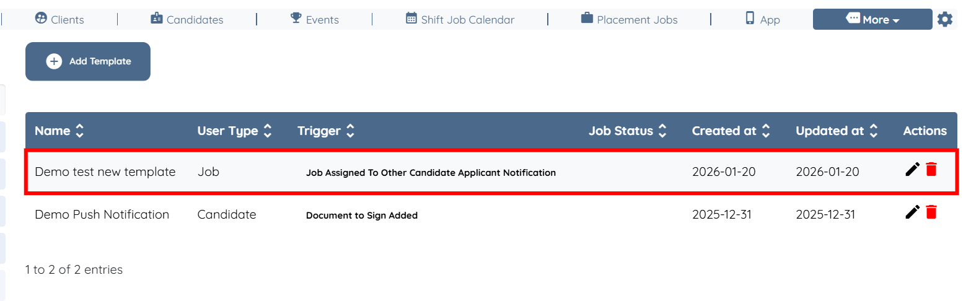Sort by Created at column
Viewport: 971px width, 301px height.
pos(766,131)
